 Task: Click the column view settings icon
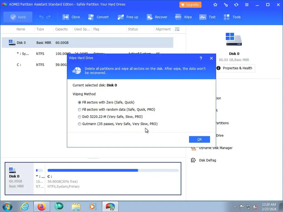[177, 29]
